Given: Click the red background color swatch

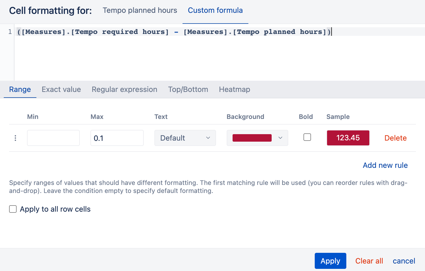Looking at the screenshot, I should coord(252,138).
